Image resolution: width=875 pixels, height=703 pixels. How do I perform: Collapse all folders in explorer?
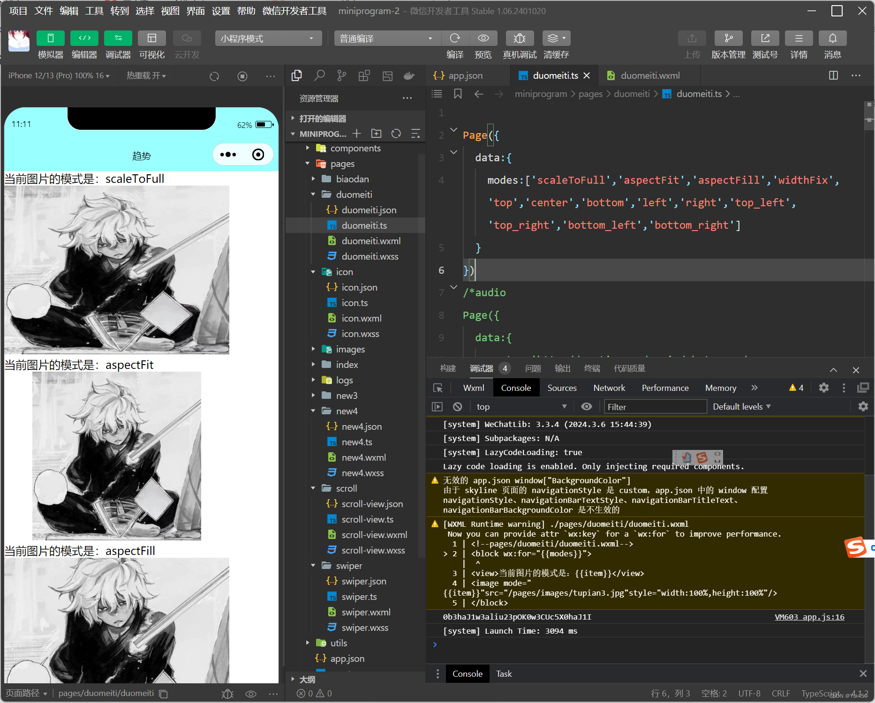click(415, 134)
